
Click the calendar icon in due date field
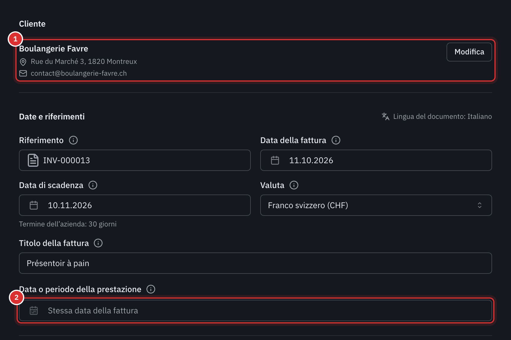[34, 205]
